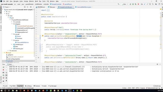Open the Debug tool window tab
The height and width of the screenshot is (92, 163).
(x=28, y=86)
